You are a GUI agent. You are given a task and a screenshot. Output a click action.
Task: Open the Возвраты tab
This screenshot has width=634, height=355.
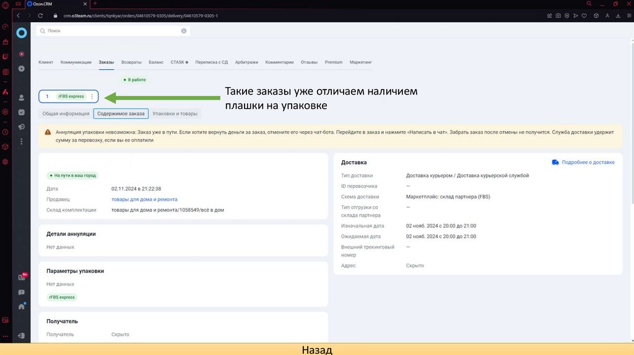pos(131,62)
